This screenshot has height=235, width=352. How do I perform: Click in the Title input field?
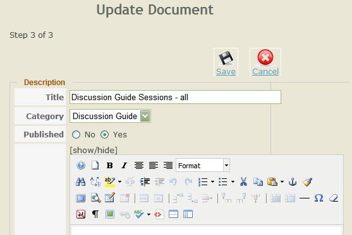click(175, 97)
